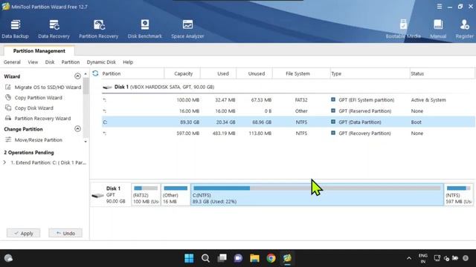Select the Disk 1 drive icon in disk map
This screenshot has height=267, width=476.
point(97,196)
